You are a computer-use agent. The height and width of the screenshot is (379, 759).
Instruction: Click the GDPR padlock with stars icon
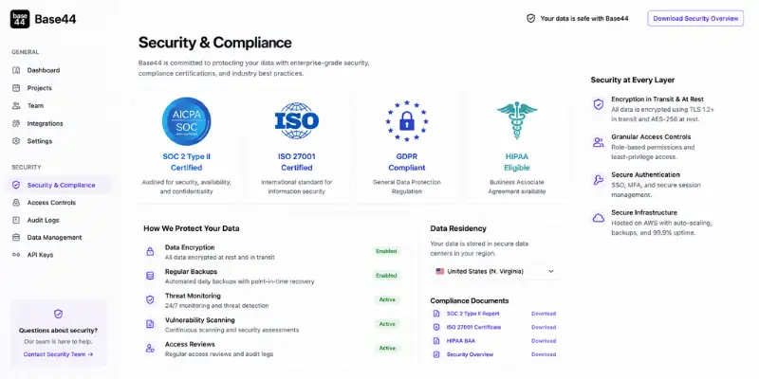point(407,121)
